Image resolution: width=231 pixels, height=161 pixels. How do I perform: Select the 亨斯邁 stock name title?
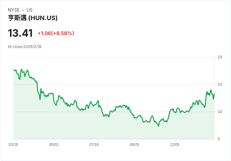(17, 18)
